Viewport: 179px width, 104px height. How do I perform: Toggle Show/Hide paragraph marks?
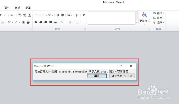coord(84,15)
